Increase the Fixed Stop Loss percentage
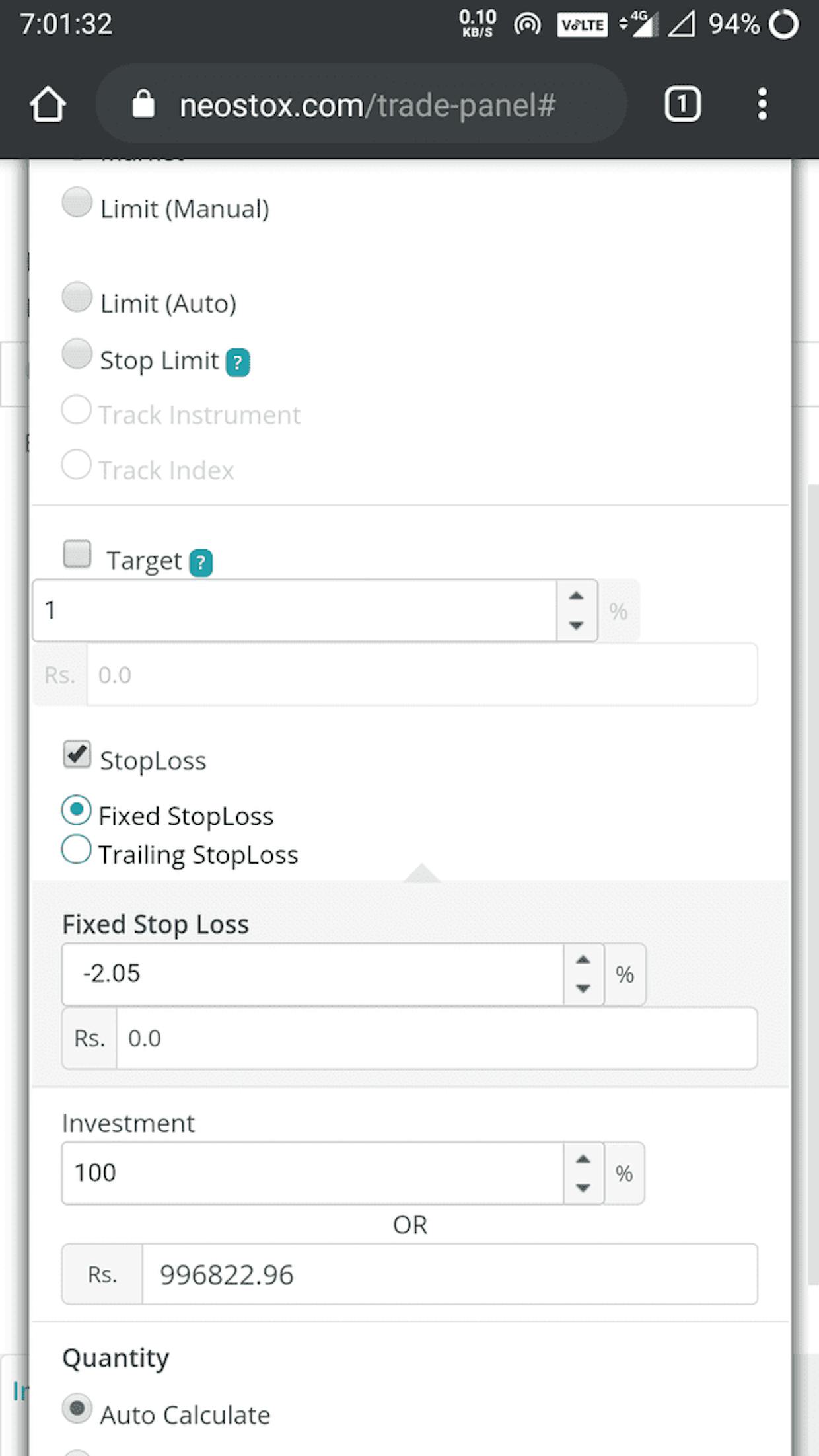The image size is (819, 1456). [583, 960]
